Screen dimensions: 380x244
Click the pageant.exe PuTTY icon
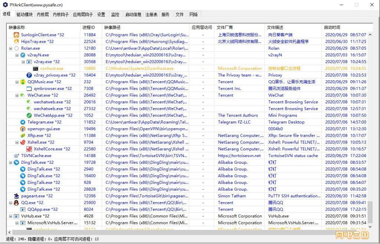16,196
